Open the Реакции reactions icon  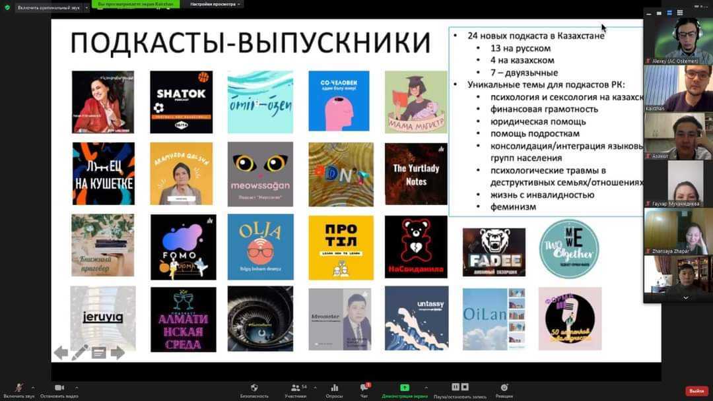504,390
